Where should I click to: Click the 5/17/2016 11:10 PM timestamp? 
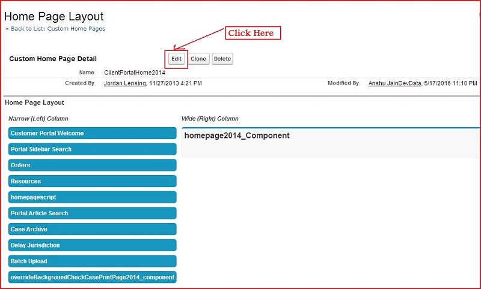pos(450,83)
